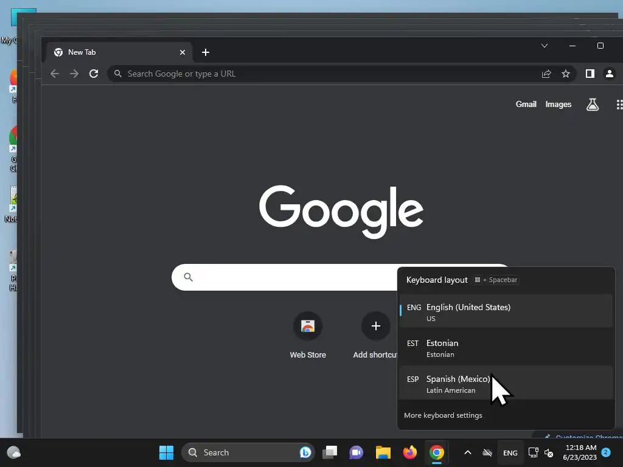Screen dimensions: 623x467
Task: Open the Chrome profile avatar
Action: [x=610, y=74]
